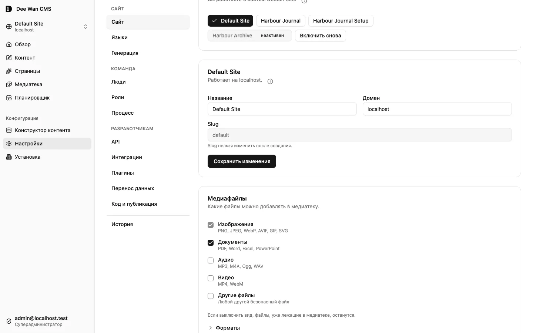
Task: Click the Страницы sparkle icon in the sidebar
Action: (x=9, y=71)
